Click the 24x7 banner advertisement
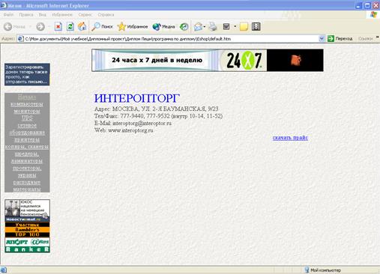 pyautogui.click(x=208, y=60)
